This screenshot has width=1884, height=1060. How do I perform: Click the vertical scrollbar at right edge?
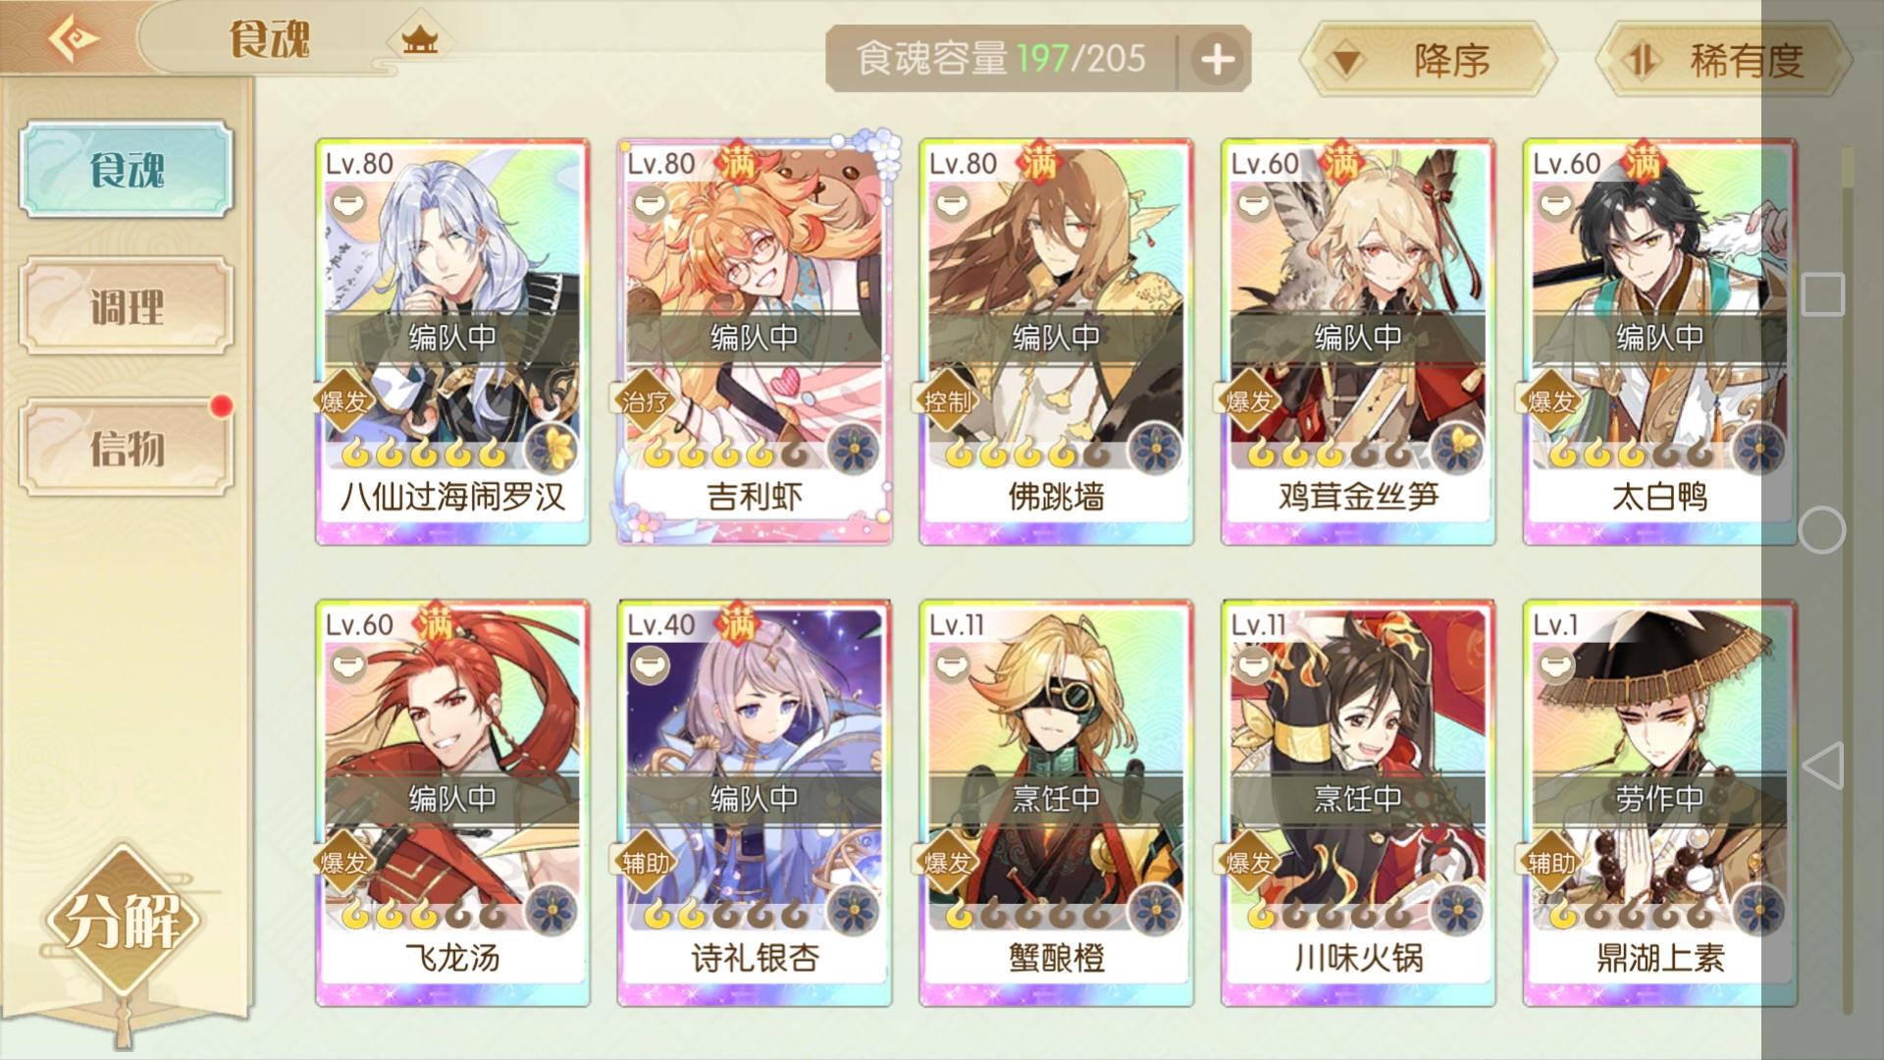click(1847, 579)
